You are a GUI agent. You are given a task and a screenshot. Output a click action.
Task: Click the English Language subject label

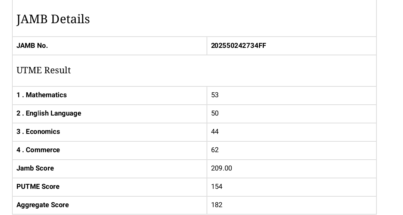click(49, 113)
